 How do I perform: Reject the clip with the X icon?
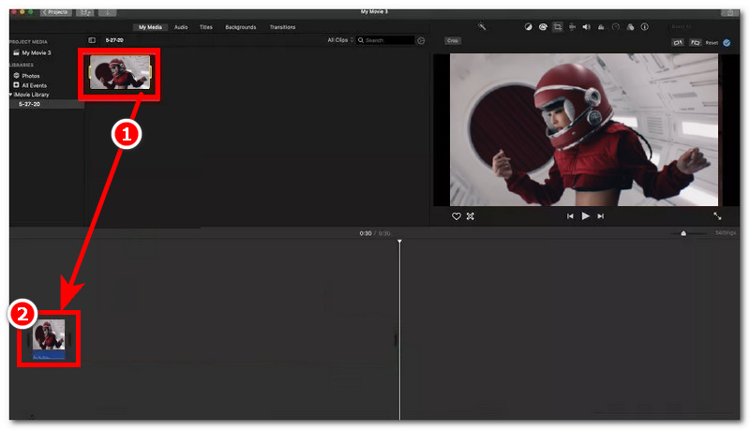click(471, 216)
